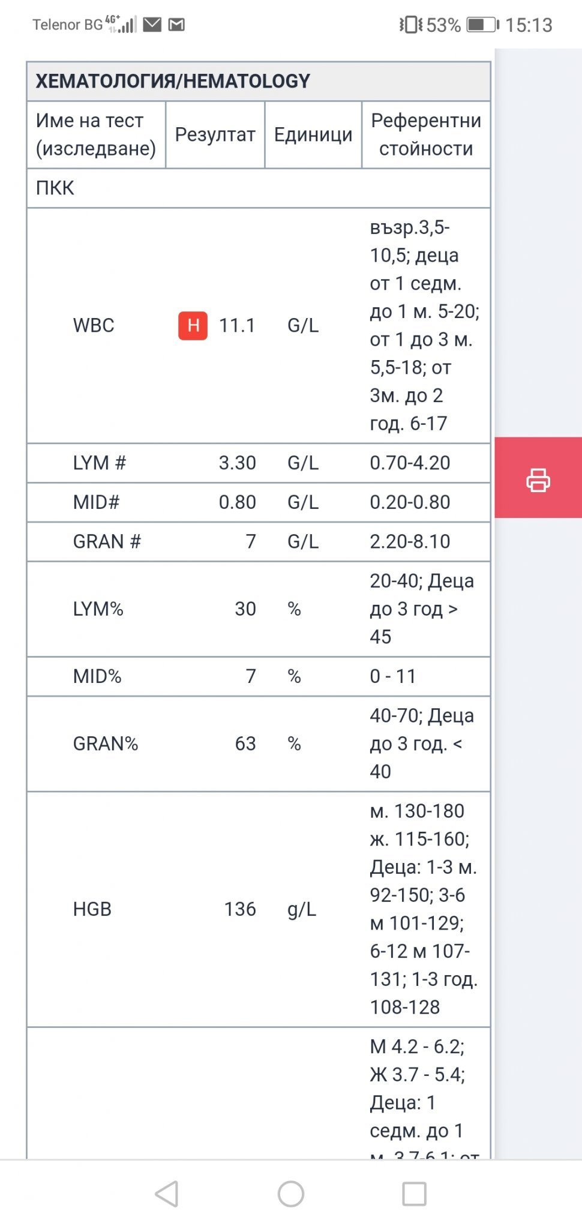Tap the Android back navigation button

tap(167, 1194)
